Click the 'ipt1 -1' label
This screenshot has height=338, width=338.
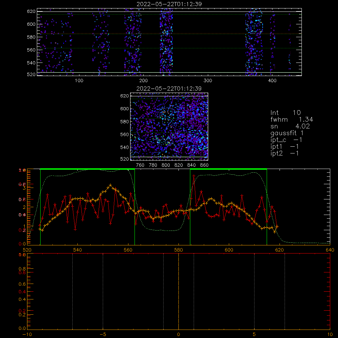coord(285,147)
